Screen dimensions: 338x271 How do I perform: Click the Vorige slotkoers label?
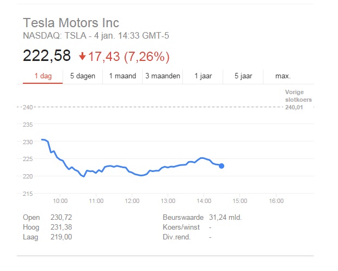(x=294, y=95)
